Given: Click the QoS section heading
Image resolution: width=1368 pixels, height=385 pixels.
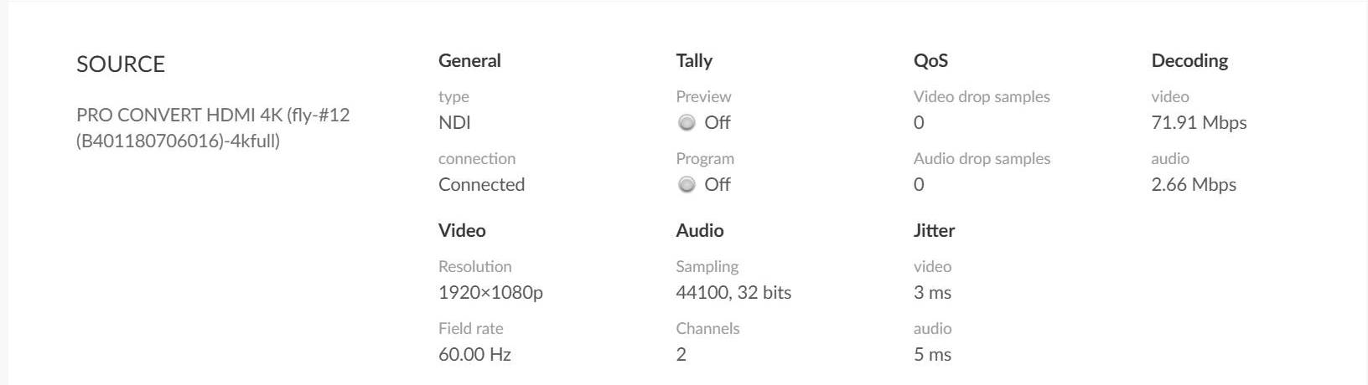Looking at the screenshot, I should 930,61.
